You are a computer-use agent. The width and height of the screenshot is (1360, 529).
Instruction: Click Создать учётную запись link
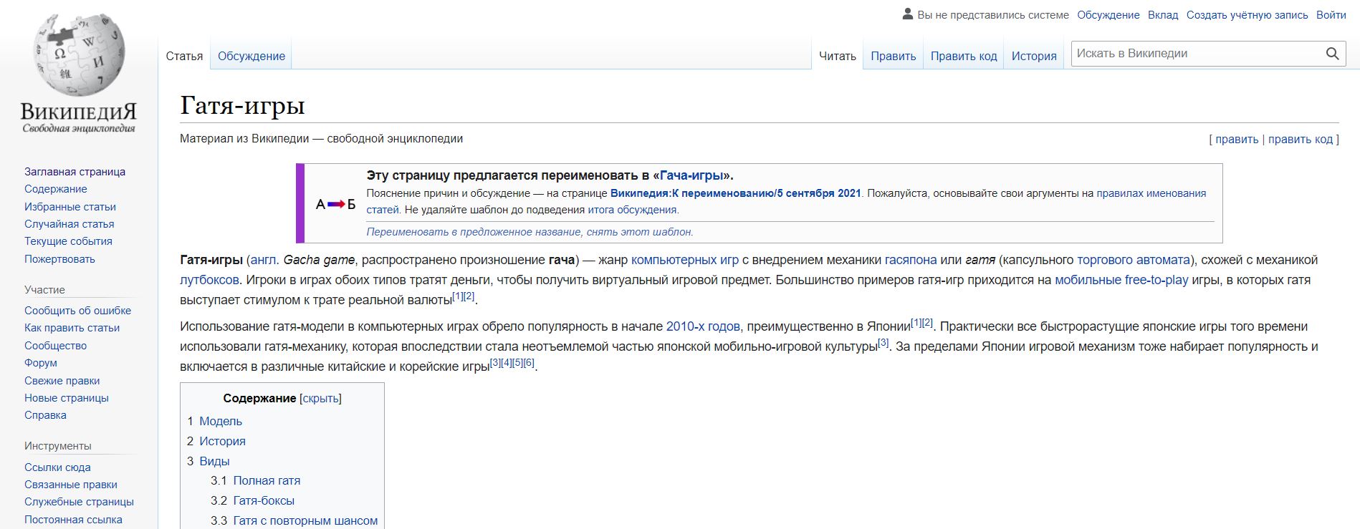(x=1248, y=15)
